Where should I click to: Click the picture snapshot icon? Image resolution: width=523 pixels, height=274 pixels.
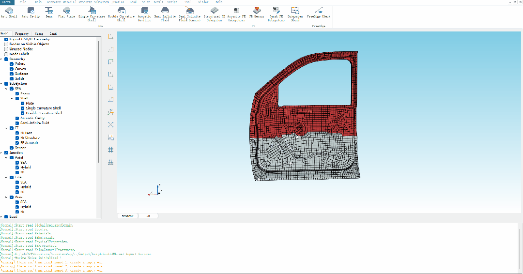point(111,137)
